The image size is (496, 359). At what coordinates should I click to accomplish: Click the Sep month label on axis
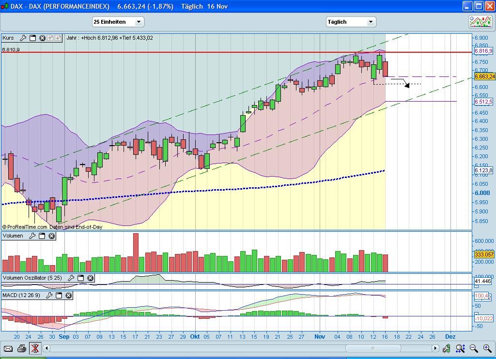(x=64, y=337)
